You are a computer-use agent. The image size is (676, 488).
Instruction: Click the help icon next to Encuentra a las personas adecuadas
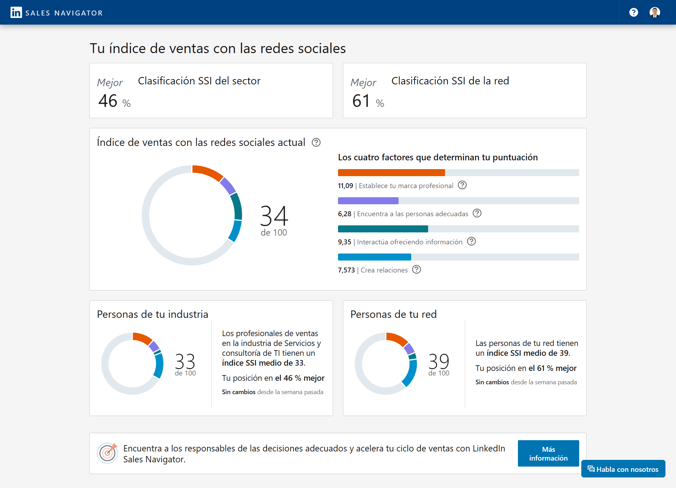point(478,213)
